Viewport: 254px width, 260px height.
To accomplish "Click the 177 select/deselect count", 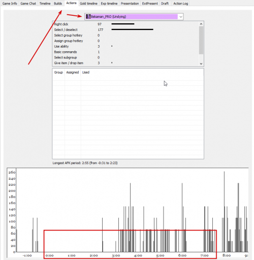I will [x=101, y=30].
